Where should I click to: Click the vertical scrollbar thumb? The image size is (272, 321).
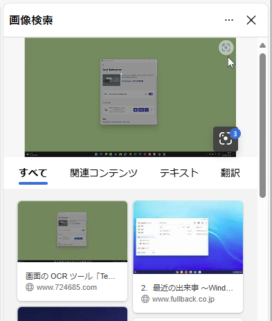(262, 125)
